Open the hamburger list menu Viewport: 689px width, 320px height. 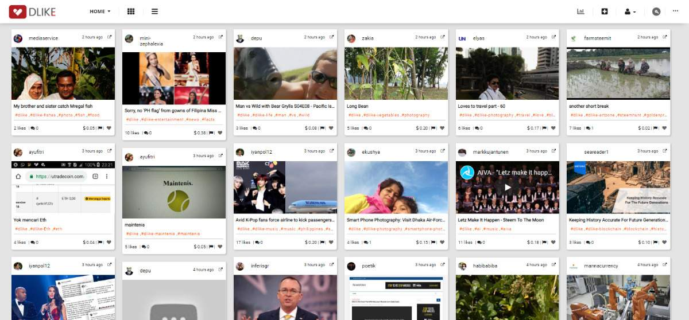coord(154,11)
